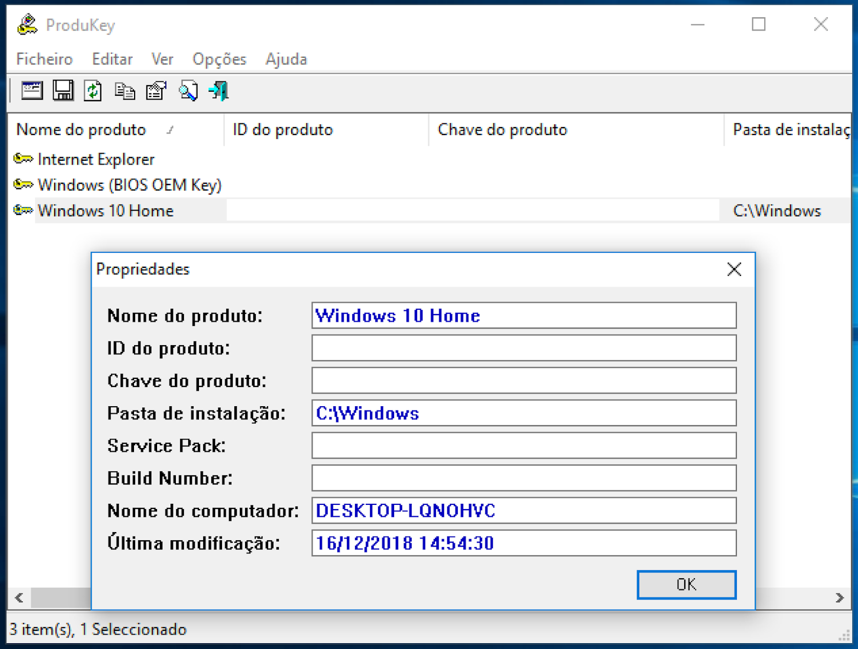Open Properties via the toolbar icon
The image size is (858, 649).
(x=155, y=91)
